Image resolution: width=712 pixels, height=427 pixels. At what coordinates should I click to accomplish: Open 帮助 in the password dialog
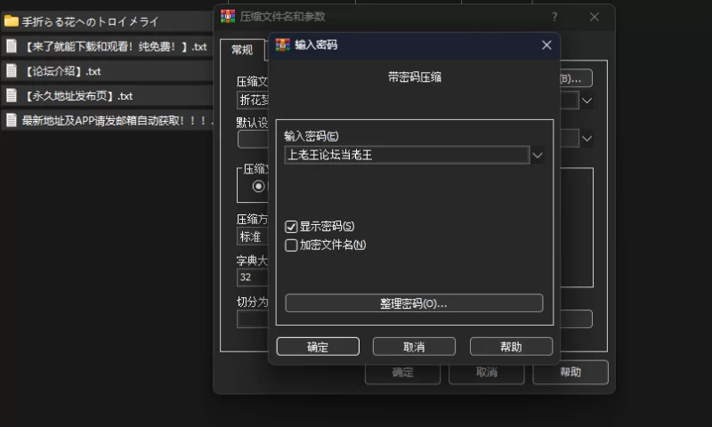(511, 347)
